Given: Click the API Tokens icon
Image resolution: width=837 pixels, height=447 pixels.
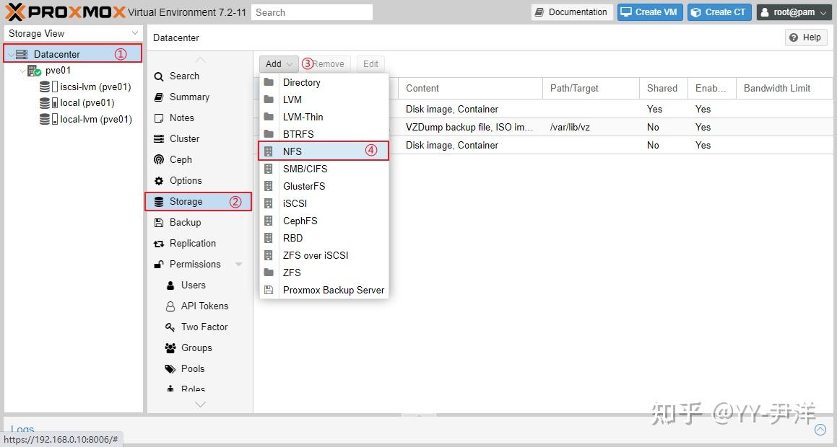Looking at the screenshot, I should coord(170,306).
